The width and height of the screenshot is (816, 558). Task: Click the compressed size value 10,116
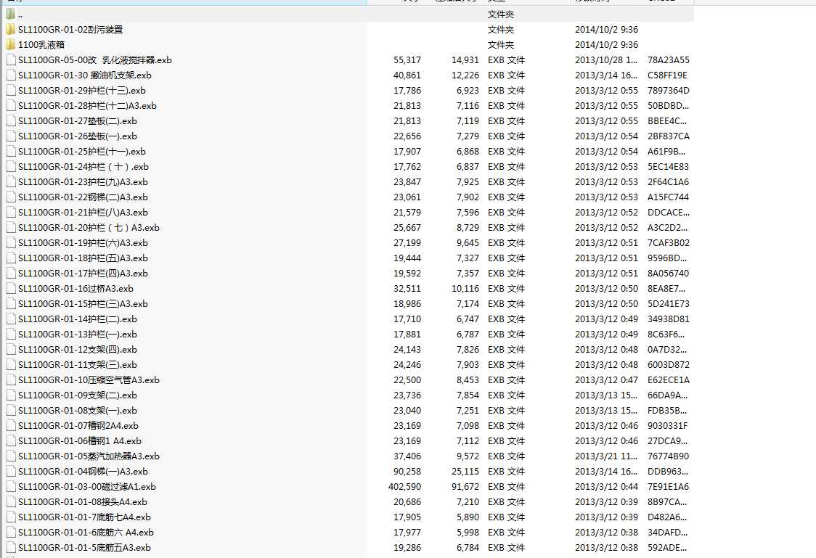point(465,289)
